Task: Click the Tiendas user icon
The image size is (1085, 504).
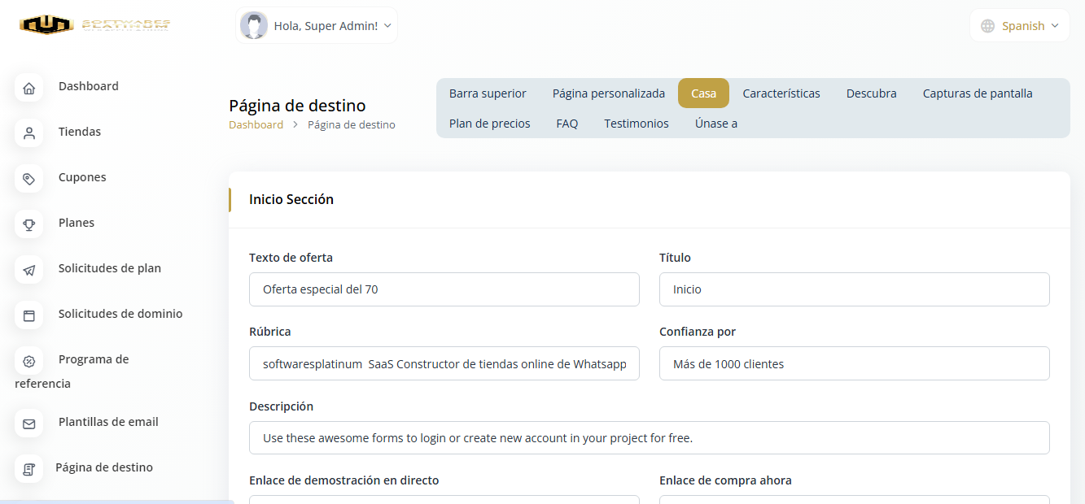Action: (x=29, y=133)
